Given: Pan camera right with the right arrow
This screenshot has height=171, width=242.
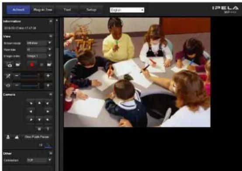Looking at the screenshot, I should (48, 111).
